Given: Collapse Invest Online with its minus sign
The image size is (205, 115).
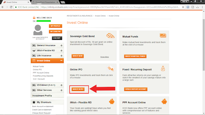Looking at the screenshot, I should 61,60.
